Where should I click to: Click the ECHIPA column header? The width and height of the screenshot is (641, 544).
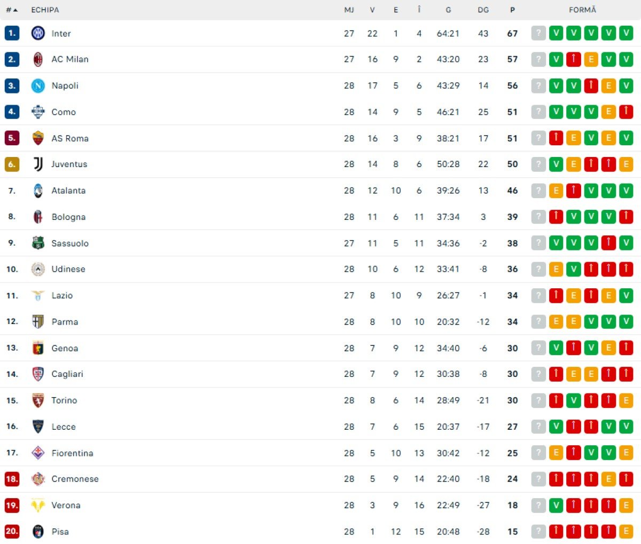tap(45, 10)
